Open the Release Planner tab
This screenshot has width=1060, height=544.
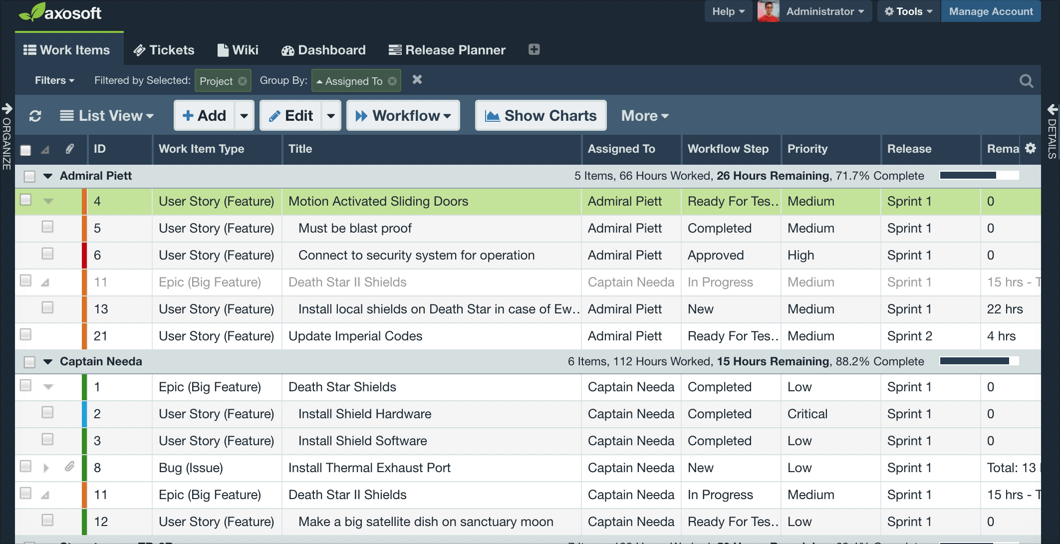[x=447, y=50]
